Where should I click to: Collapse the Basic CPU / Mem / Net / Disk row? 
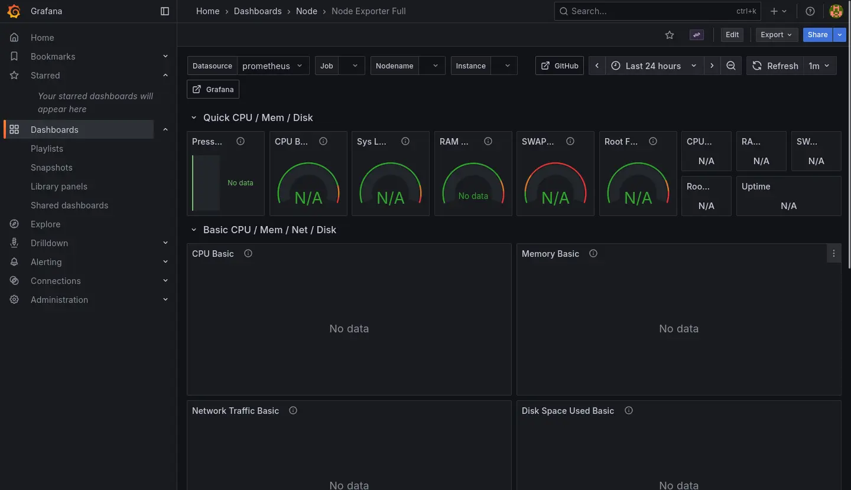(193, 230)
